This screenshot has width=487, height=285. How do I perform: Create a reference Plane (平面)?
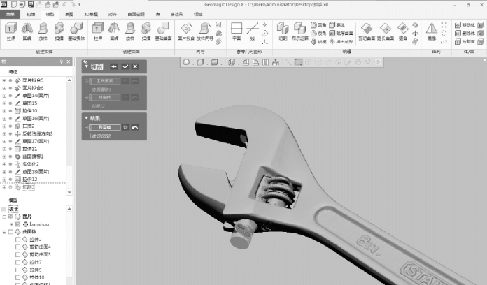(x=237, y=31)
